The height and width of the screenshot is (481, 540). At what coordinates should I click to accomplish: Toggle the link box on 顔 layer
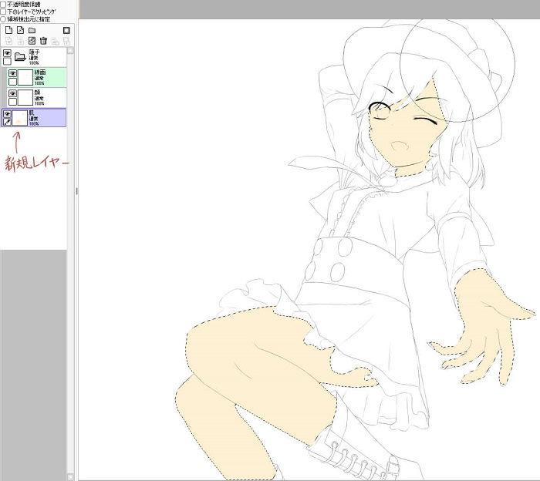pos(13,102)
